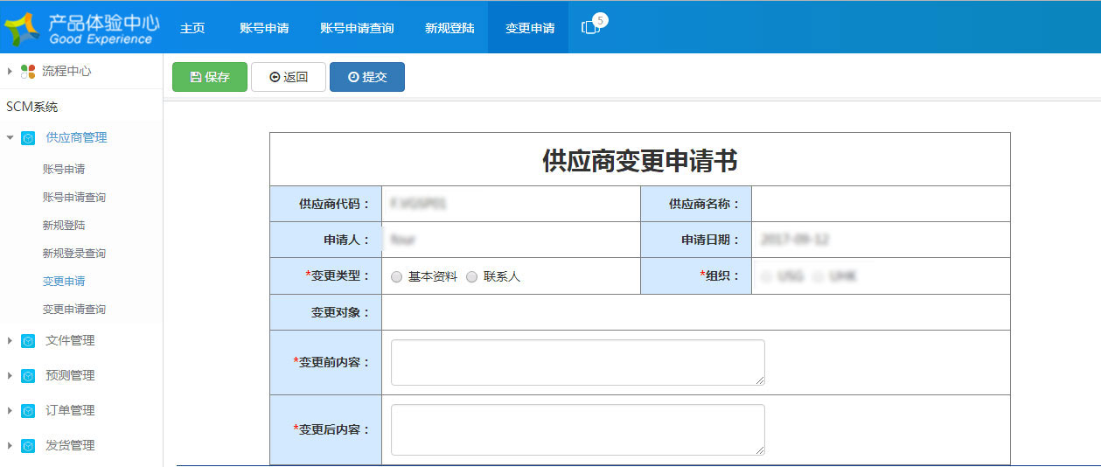Click the 预测管理 cube icon
The height and width of the screenshot is (467, 1101).
point(28,376)
